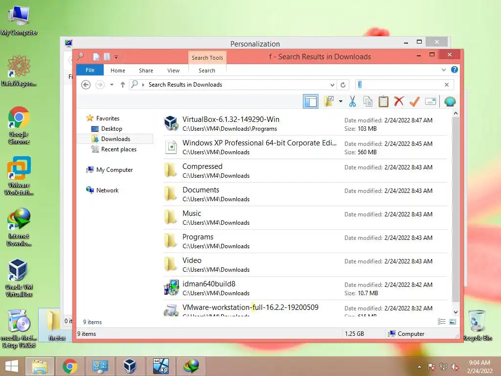Click the scroll down arrow of results

pos(455,312)
